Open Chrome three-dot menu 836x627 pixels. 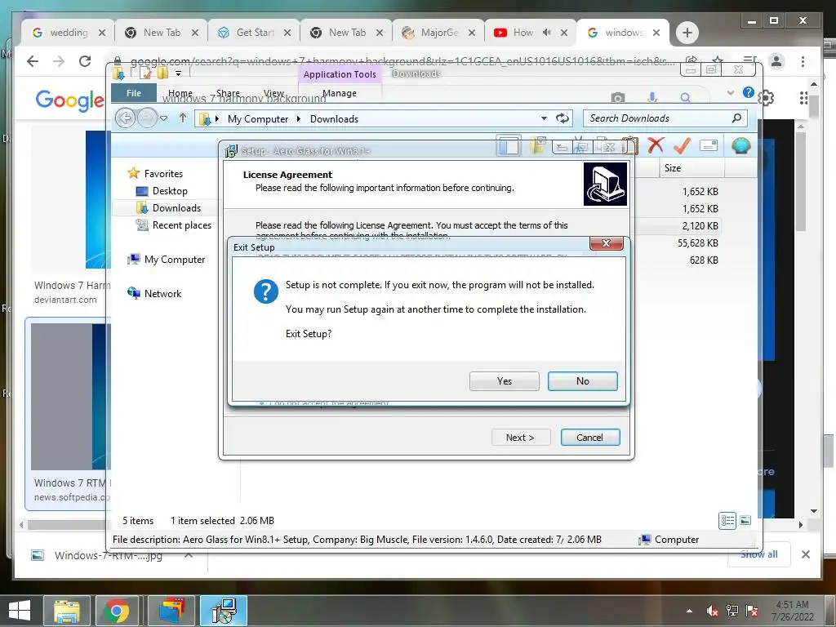pyautogui.click(x=803, y=61)
